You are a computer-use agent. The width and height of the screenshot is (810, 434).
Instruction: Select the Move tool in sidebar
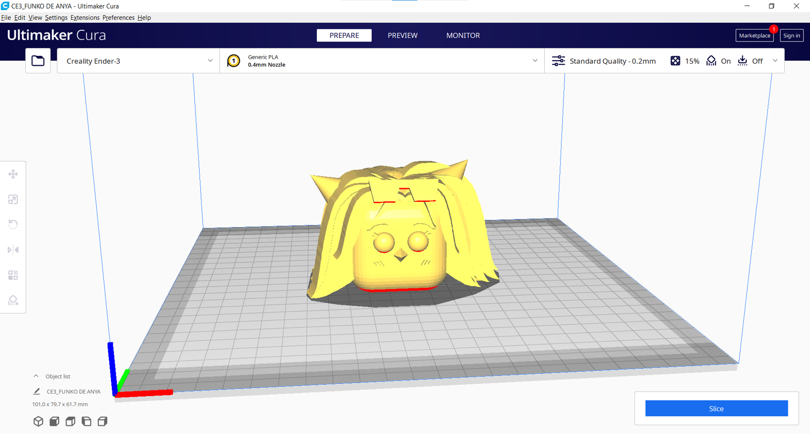13,174
